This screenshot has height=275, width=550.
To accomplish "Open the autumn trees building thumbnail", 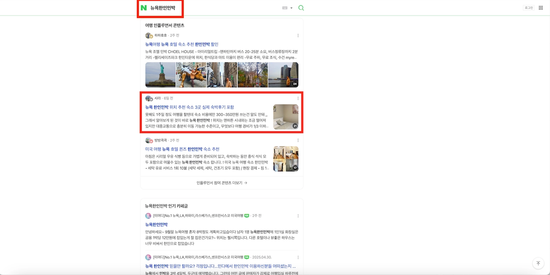I will click(253, 75).
